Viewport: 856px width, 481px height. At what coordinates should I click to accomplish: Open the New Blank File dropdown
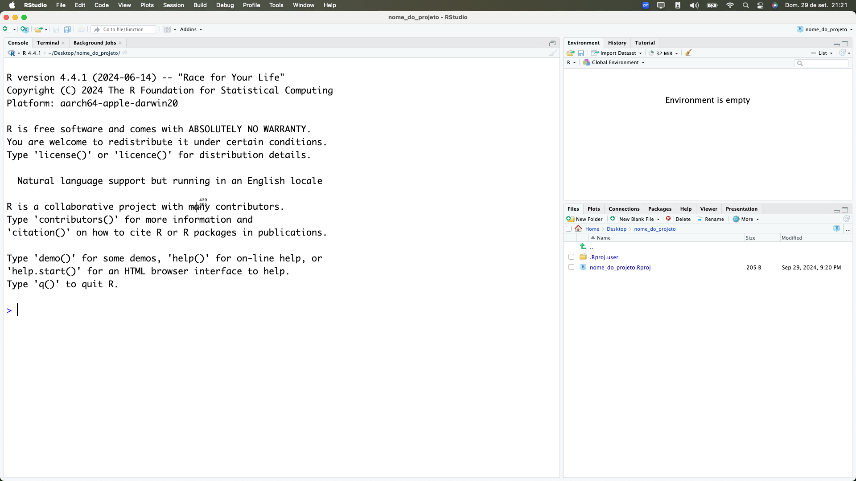coord(635,219)
